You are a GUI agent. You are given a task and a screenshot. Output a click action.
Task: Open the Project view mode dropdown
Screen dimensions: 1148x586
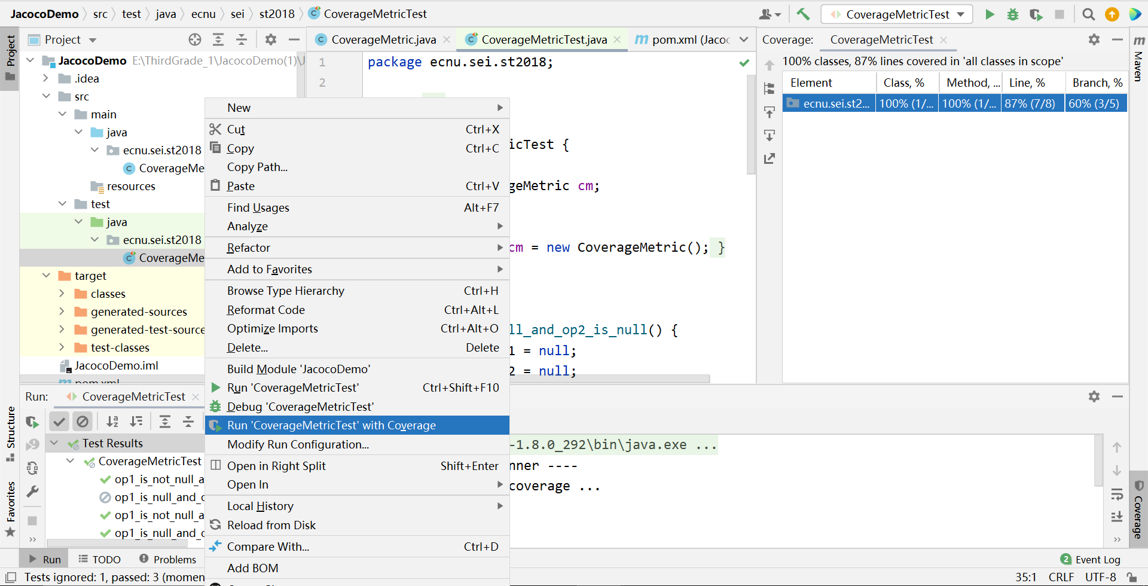pyautogui.click(x=93, y=40)
